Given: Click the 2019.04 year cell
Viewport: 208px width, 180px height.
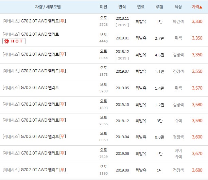Looking at the screenshot, I should click(x=122, y=137).
